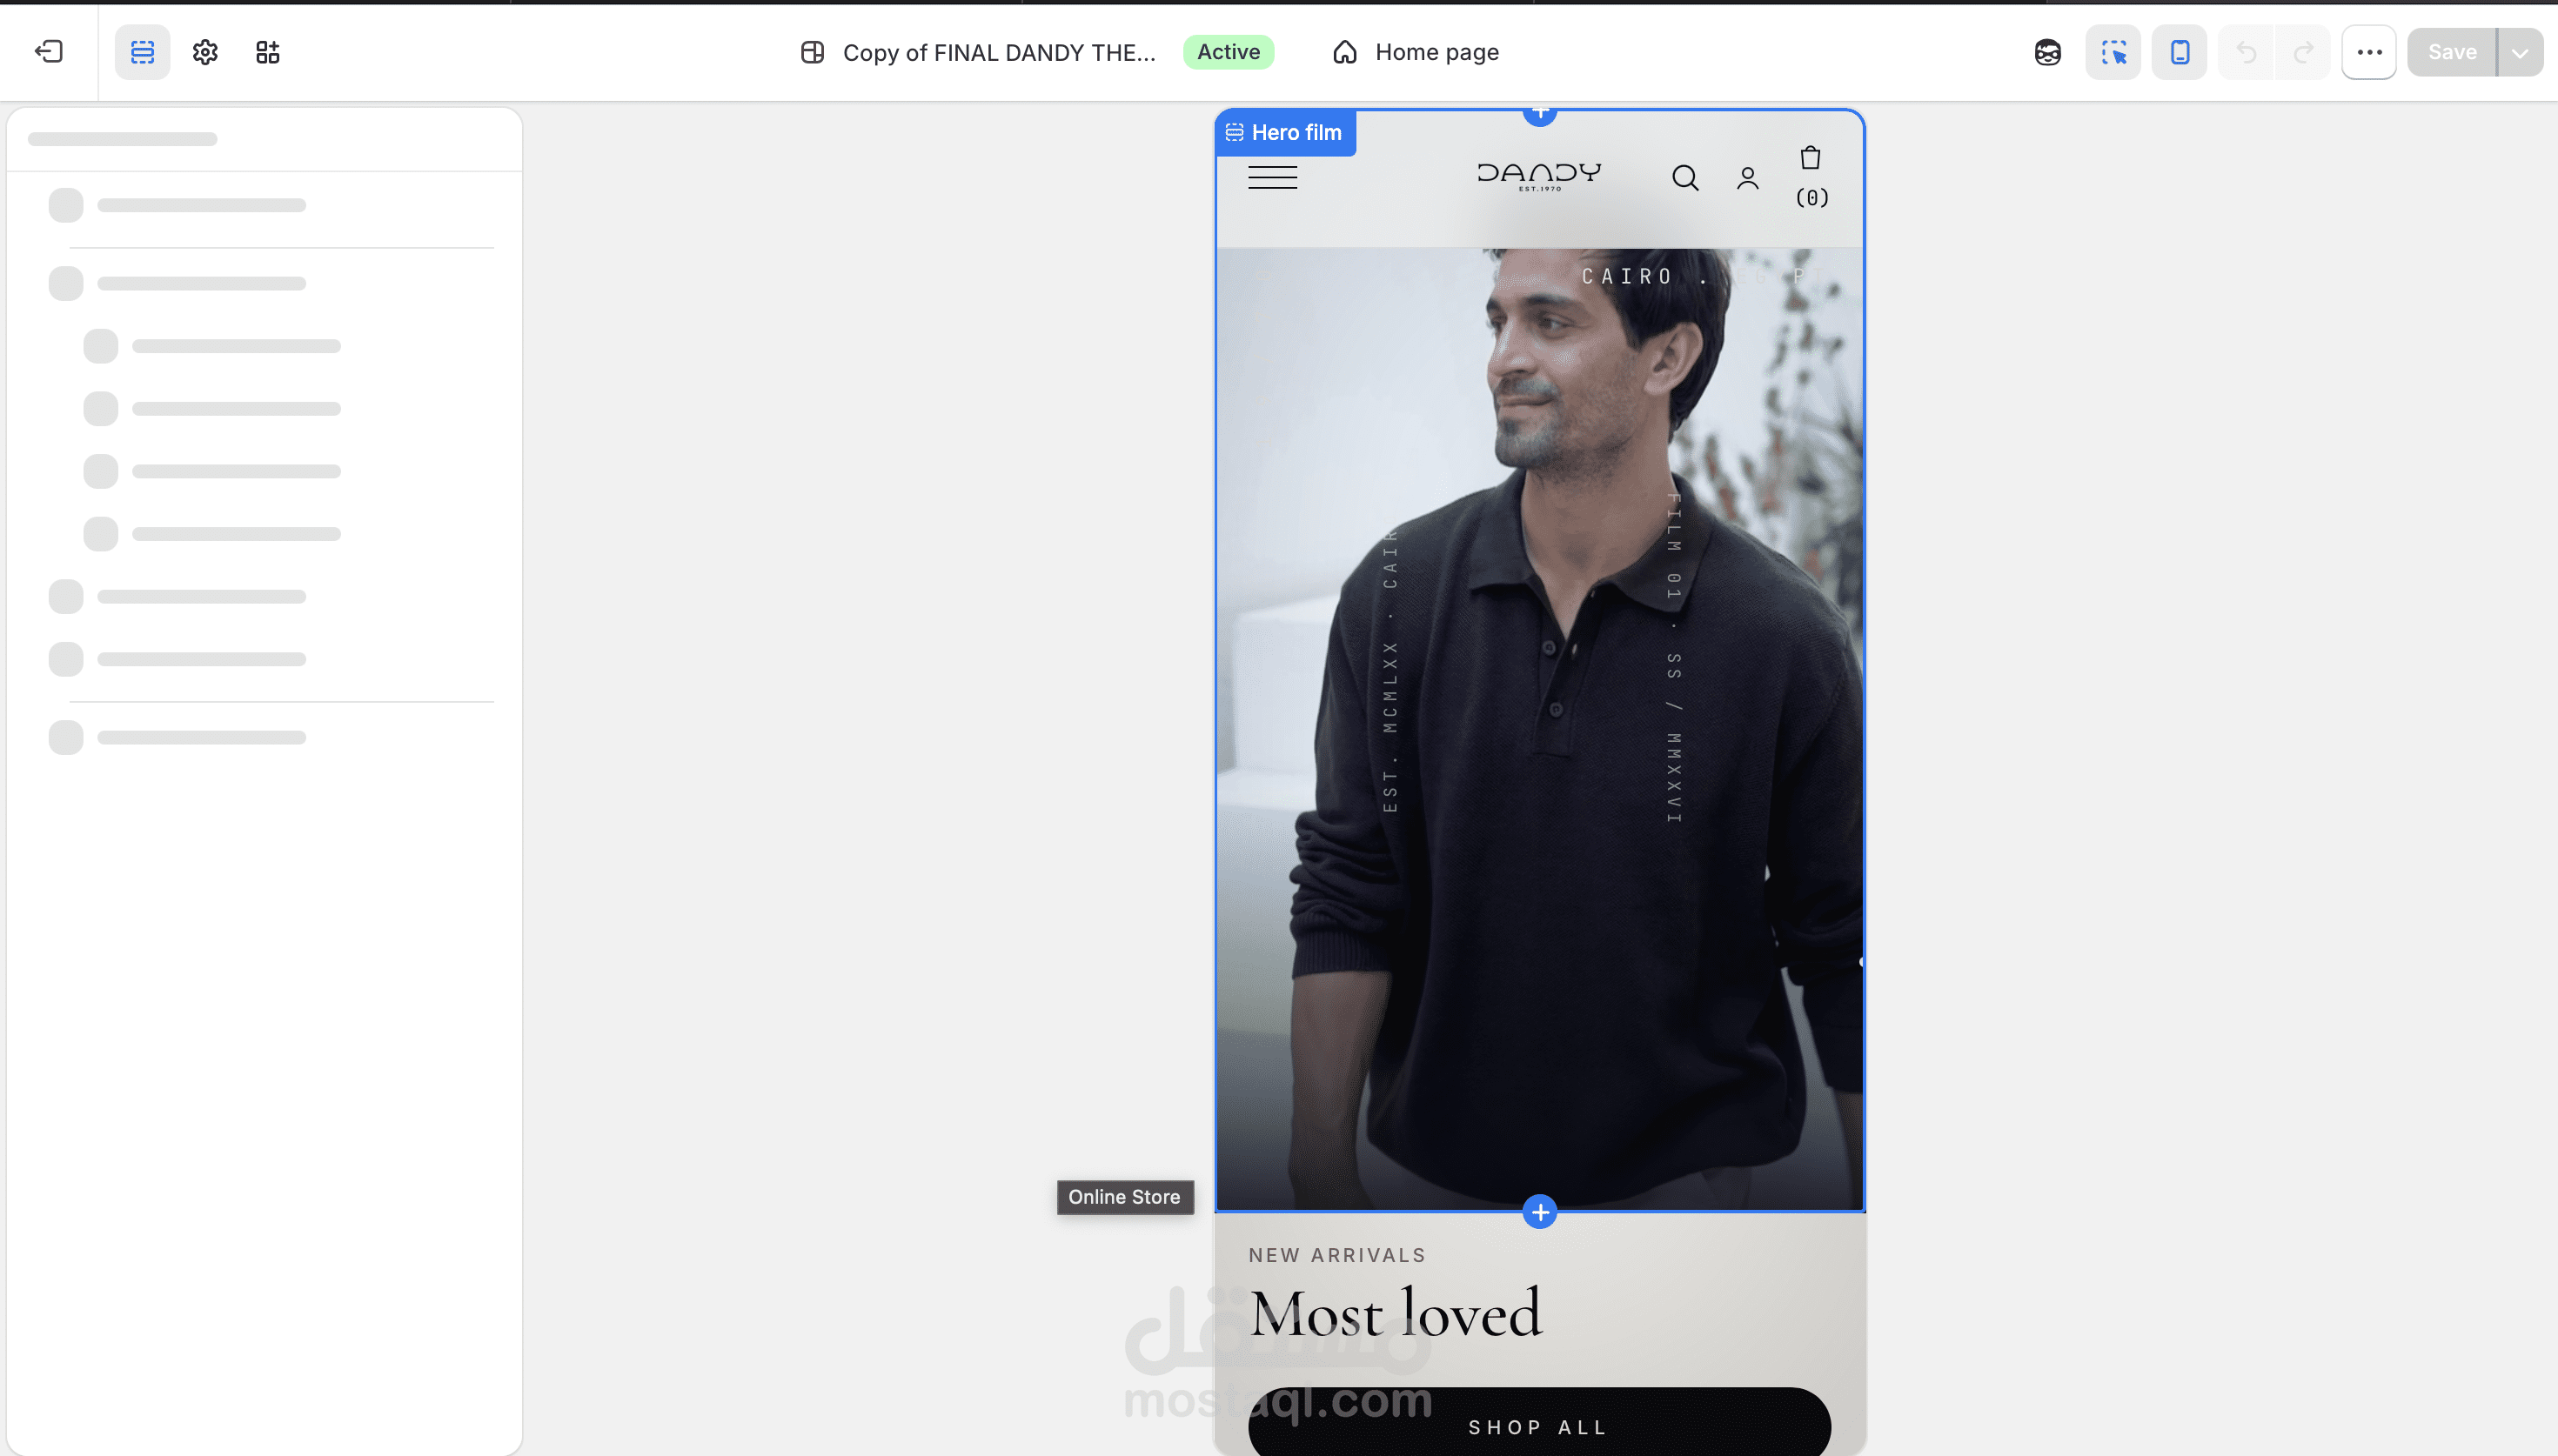Click the home icon beside Home page
The width and height of the screenshot is (2558, 1456).
[1345, 52]
